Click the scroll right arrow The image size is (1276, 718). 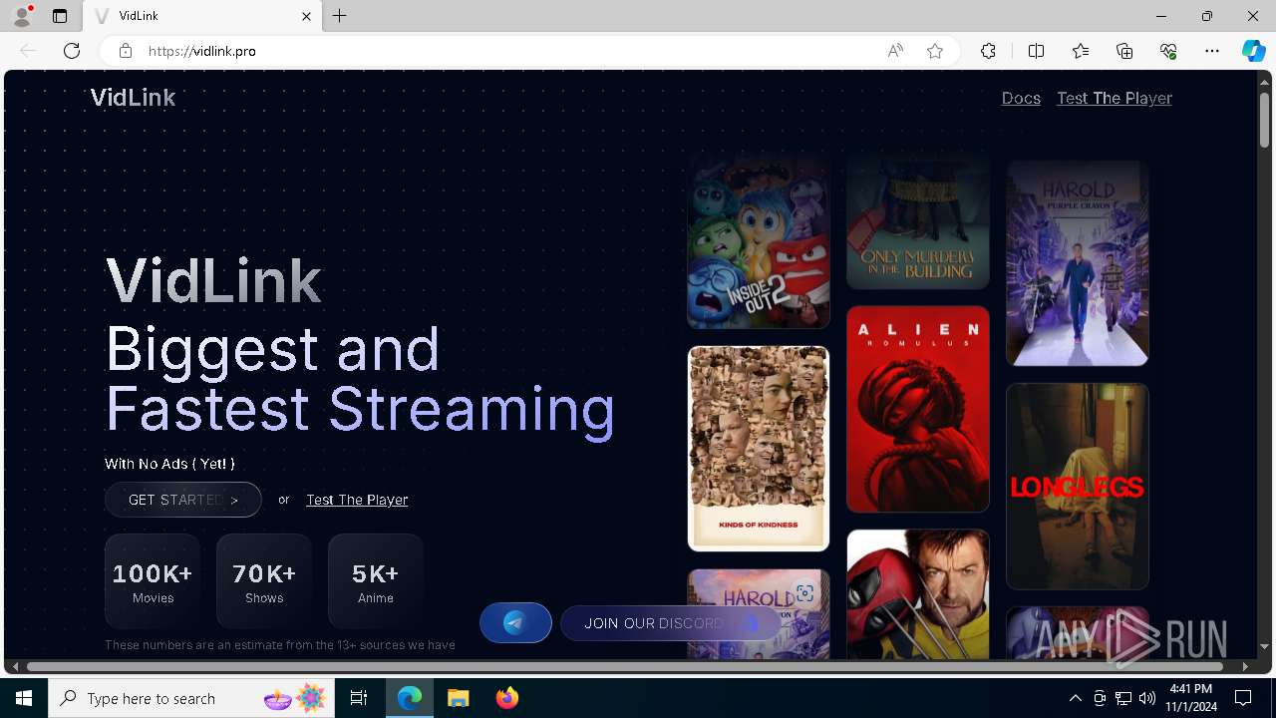point(1245,666)
